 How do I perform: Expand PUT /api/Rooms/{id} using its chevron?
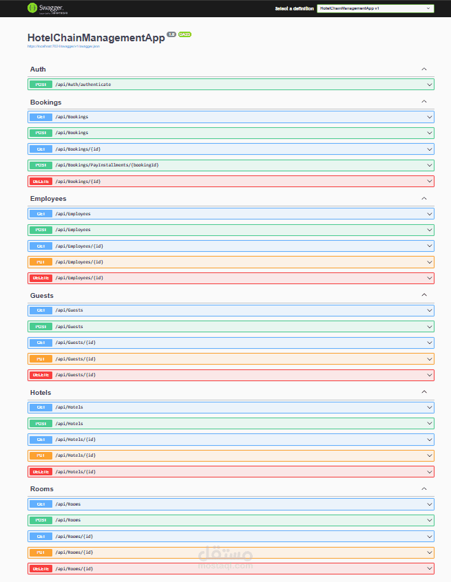[x=430, y=552]
